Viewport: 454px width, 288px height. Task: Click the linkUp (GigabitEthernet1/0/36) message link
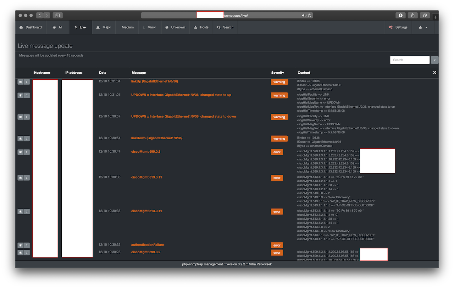[154, 81]
